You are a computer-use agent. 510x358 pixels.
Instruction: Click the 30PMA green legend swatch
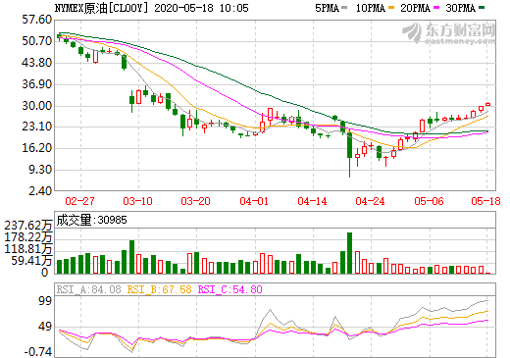482,8
